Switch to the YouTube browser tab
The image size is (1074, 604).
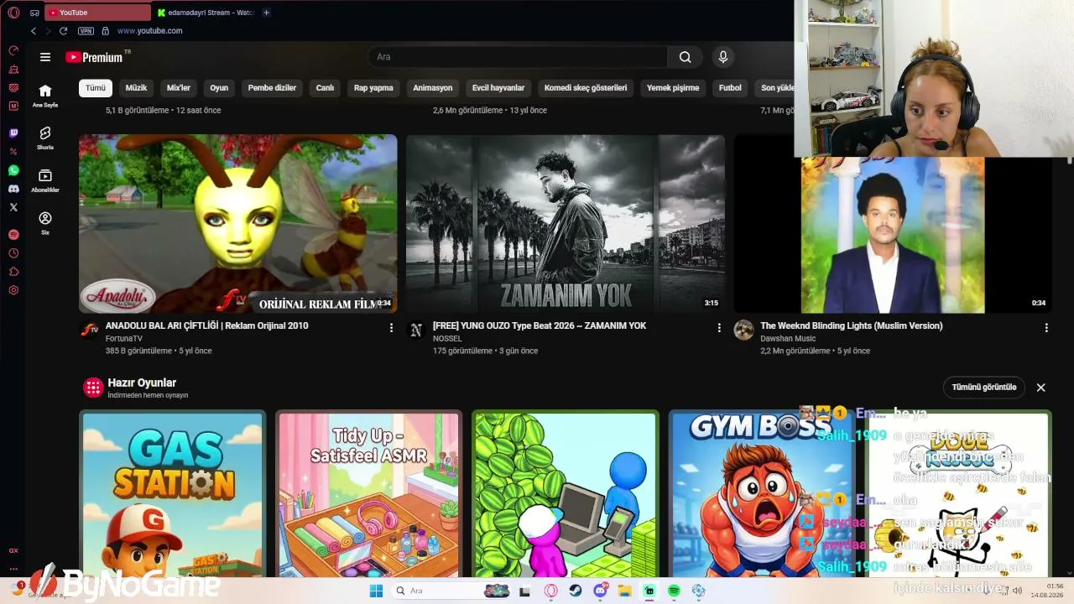click(x=98, y=13)
